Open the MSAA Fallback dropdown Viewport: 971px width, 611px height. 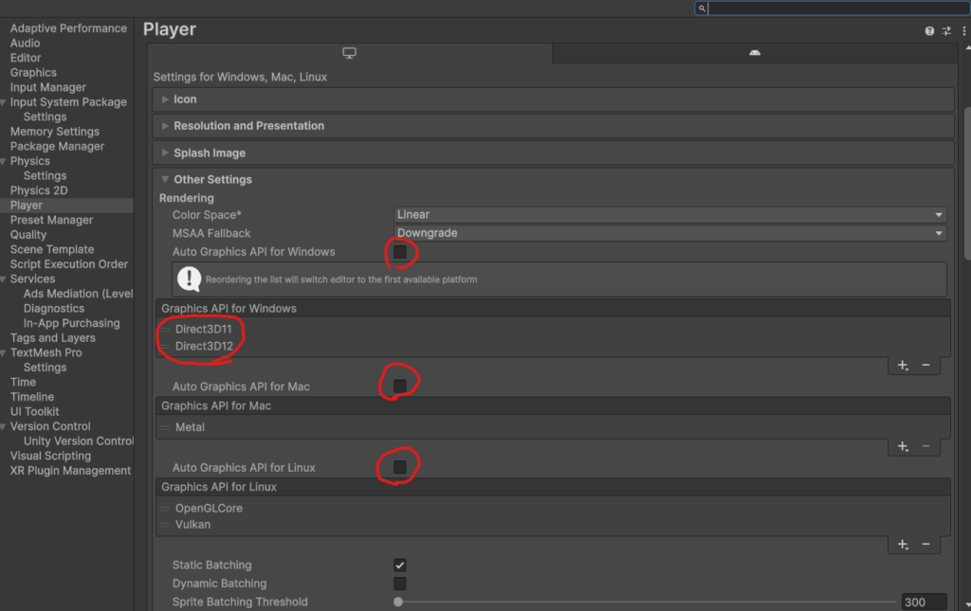tap(669, 233)
